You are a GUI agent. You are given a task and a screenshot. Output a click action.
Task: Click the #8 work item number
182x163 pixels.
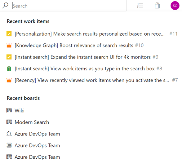coord(159,69)
